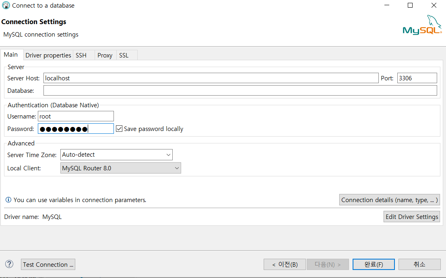Open Connection details (name, type, ...)
The width and height of the screenshot is (446, 278).
point(389,200)
